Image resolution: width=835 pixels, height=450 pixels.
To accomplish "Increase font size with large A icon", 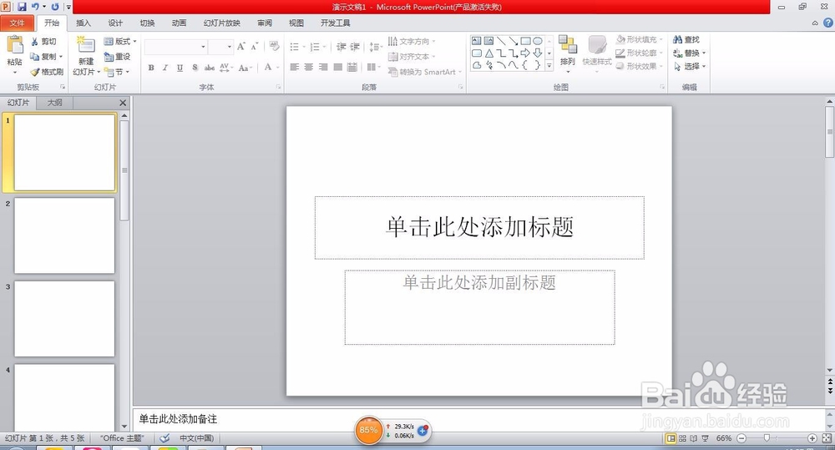I will coord(241,46).
